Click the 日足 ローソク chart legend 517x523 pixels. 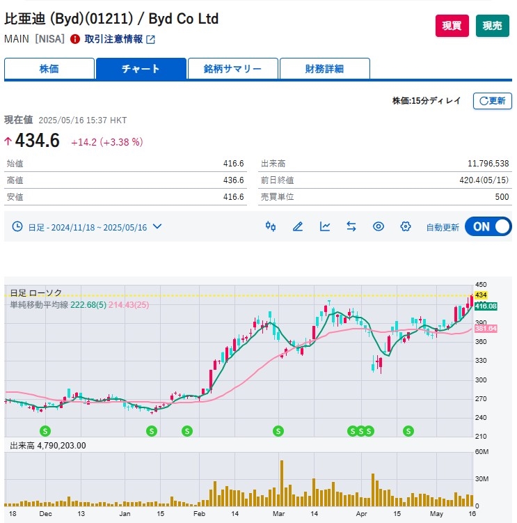point(36,293)
